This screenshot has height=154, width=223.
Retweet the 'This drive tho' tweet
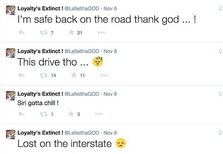click(44, 75)
